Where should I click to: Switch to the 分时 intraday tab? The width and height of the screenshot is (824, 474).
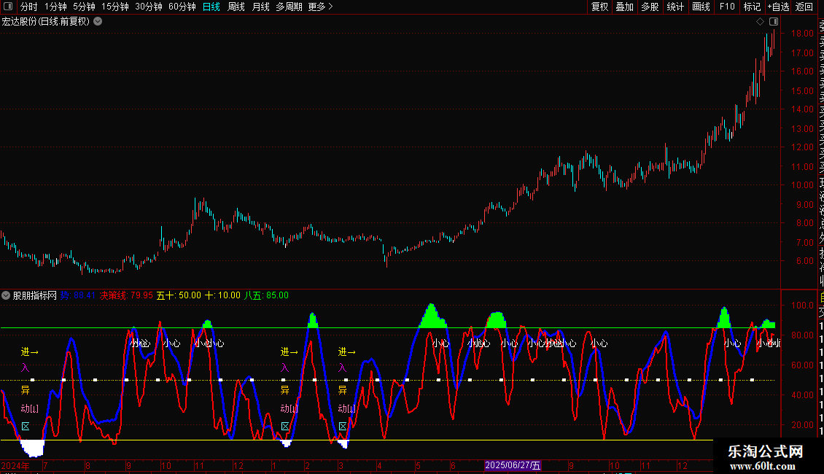click(28, 7)
